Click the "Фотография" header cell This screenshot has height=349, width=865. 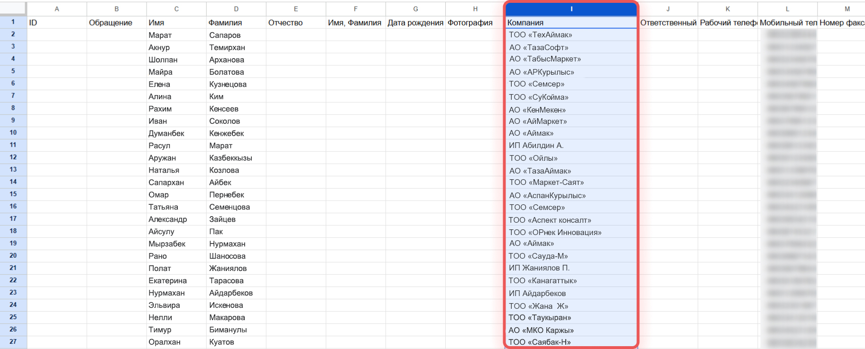[x=475, y=23]
